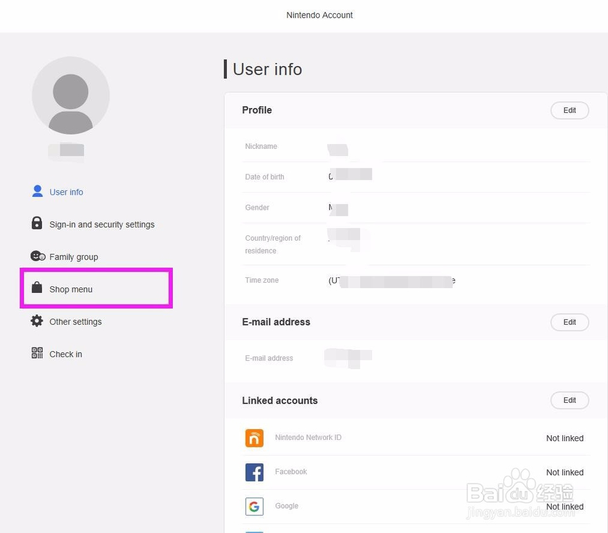
Task: Click the User info page heading
Action: 267,69
